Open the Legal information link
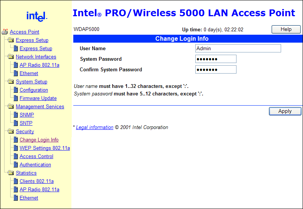303x209 pixels. [x=94, y=127]
